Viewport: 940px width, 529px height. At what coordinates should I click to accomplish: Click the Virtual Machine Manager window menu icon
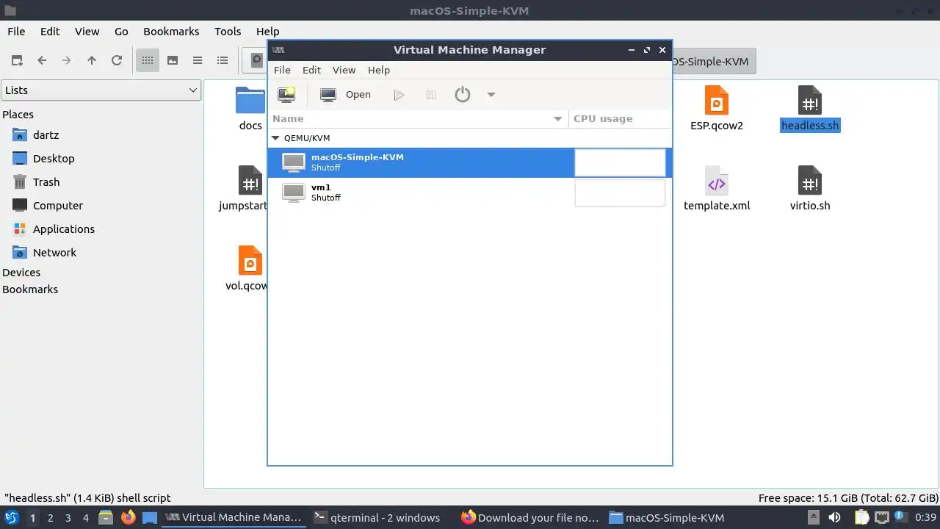(278, 50)
